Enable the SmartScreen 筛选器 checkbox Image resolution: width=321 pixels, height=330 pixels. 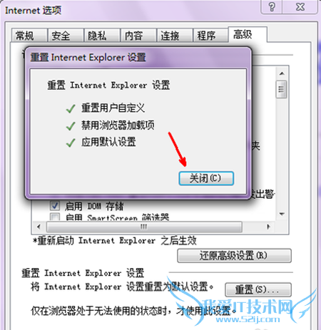coord(55,217)
